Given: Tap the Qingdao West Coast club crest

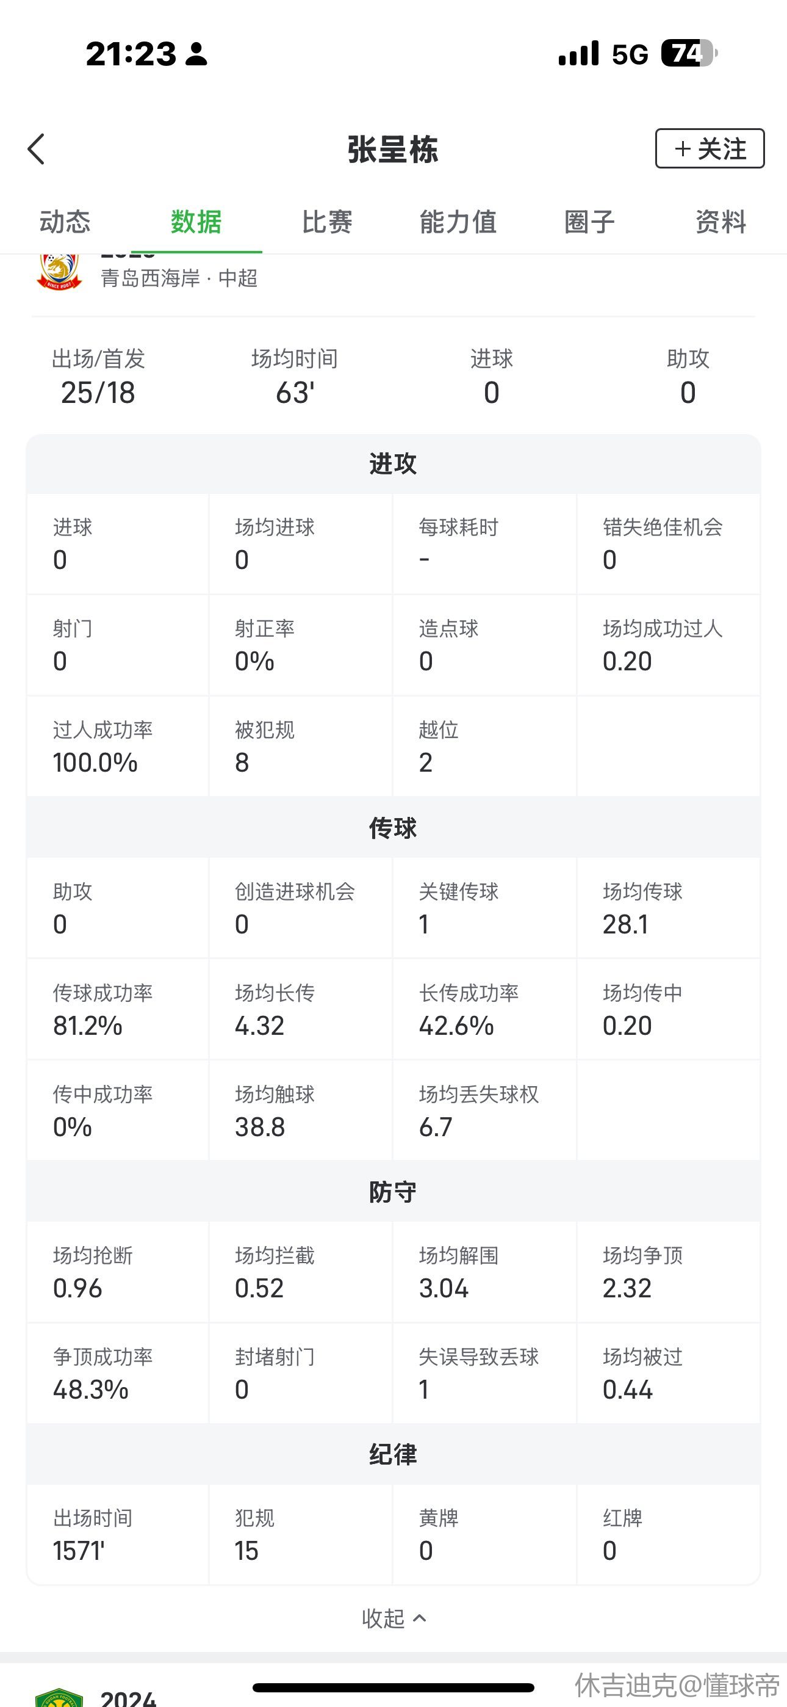Looking at the screenshot, I should point(60,272).
